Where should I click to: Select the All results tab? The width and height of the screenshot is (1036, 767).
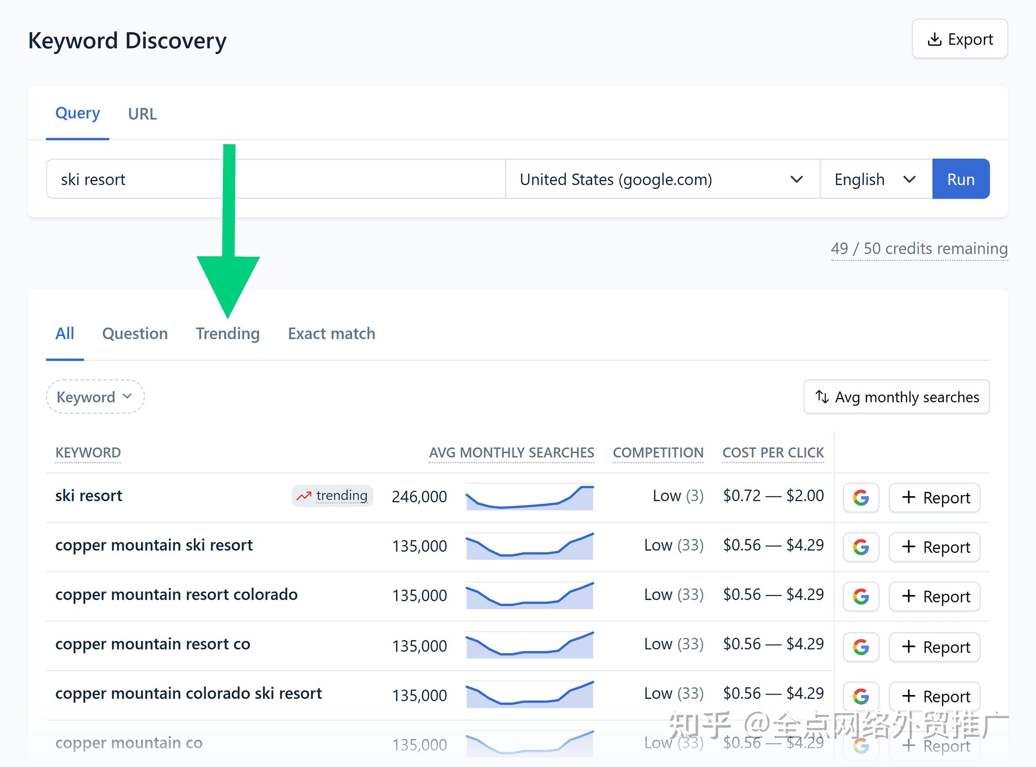[65, 334]
